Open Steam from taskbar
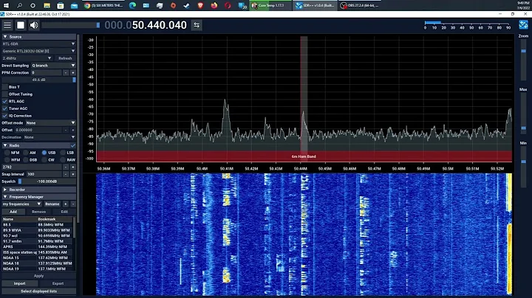 click(x=187, y=5)
